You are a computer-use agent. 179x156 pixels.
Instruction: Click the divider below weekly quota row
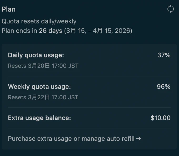coord(89,108)
